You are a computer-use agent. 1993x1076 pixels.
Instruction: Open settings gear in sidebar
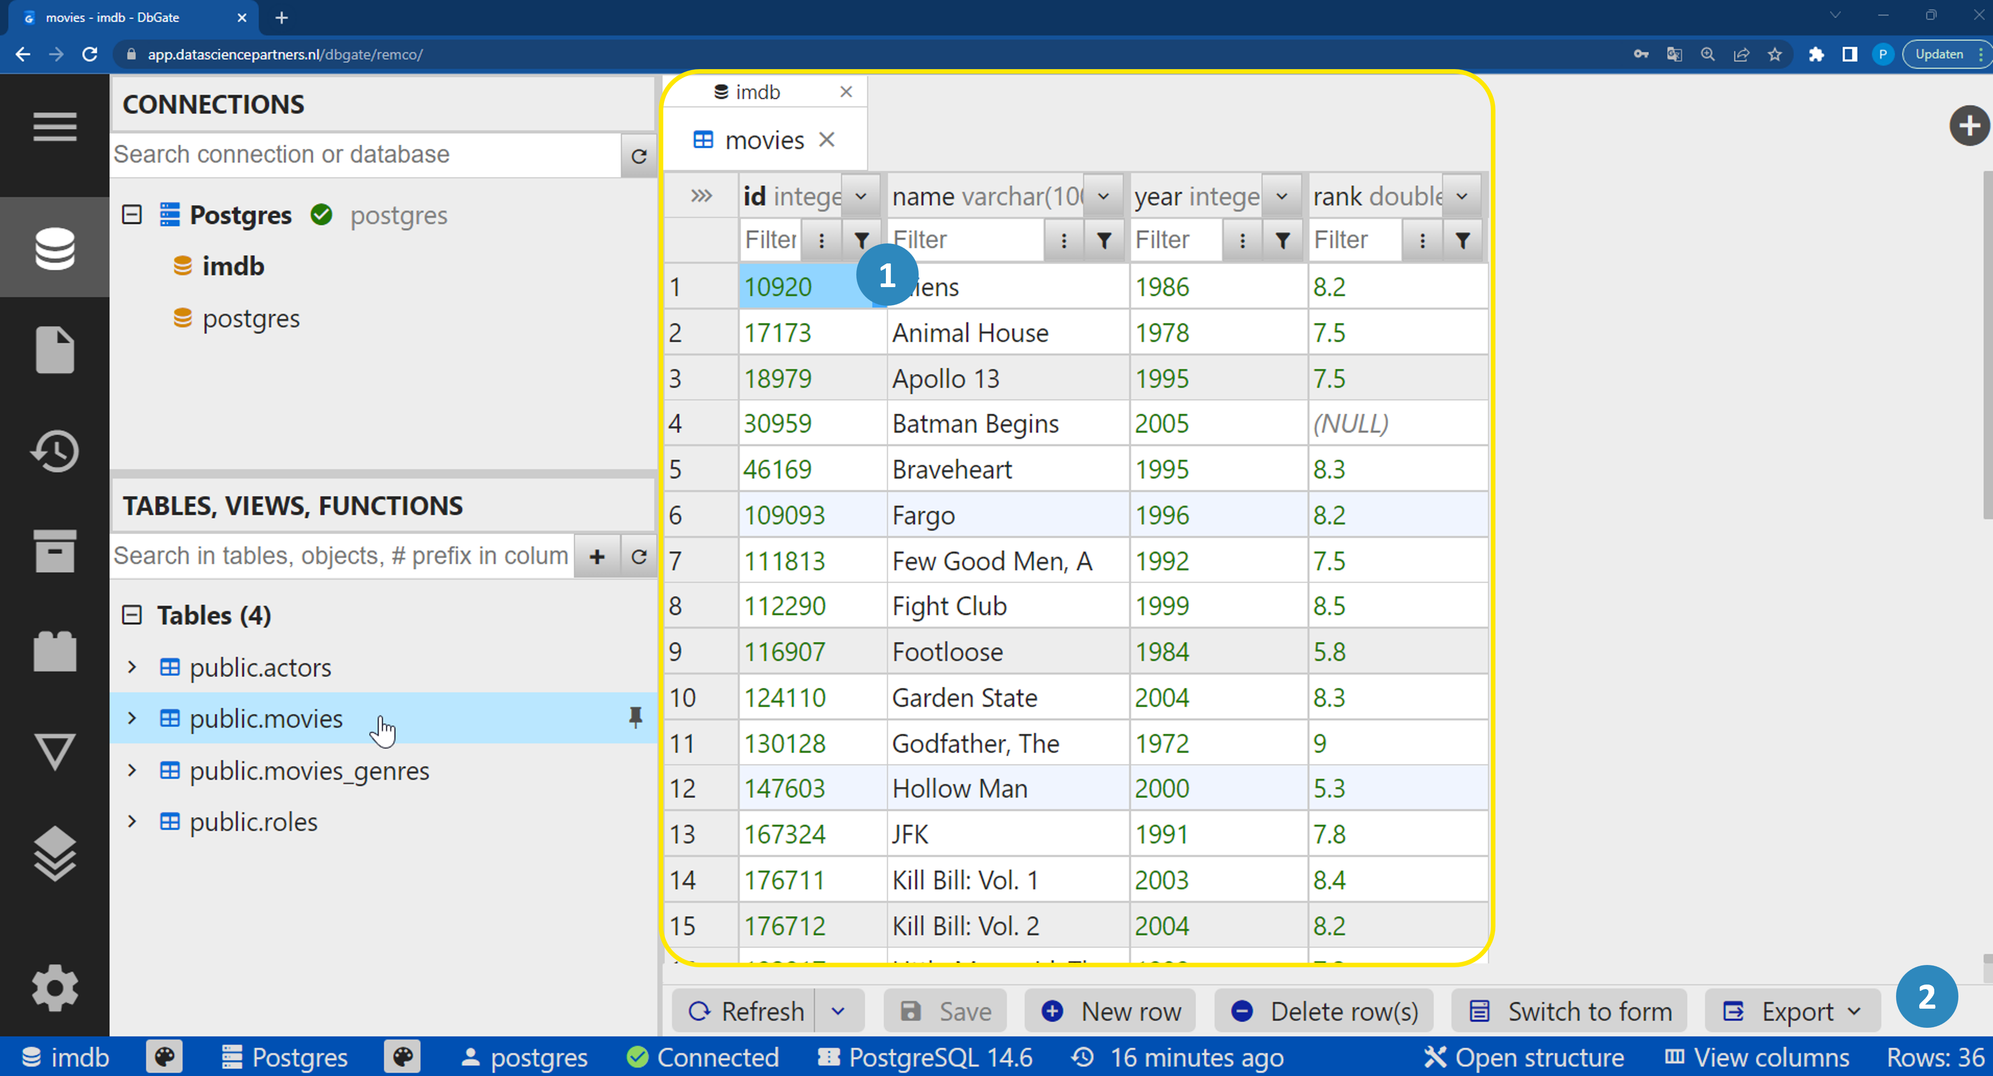click(54, 988)
